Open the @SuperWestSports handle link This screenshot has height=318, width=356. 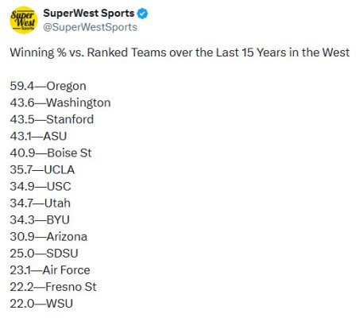pos(90,27)
